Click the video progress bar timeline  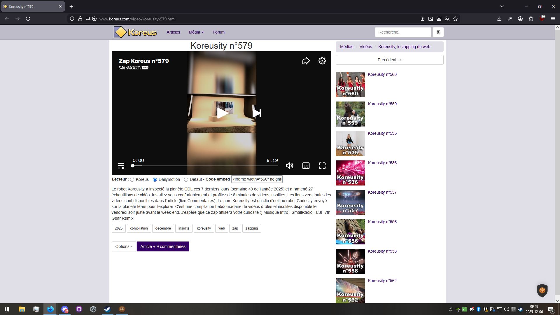point(205,166)
